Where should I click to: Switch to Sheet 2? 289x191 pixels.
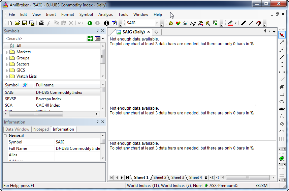pos(160,178)
